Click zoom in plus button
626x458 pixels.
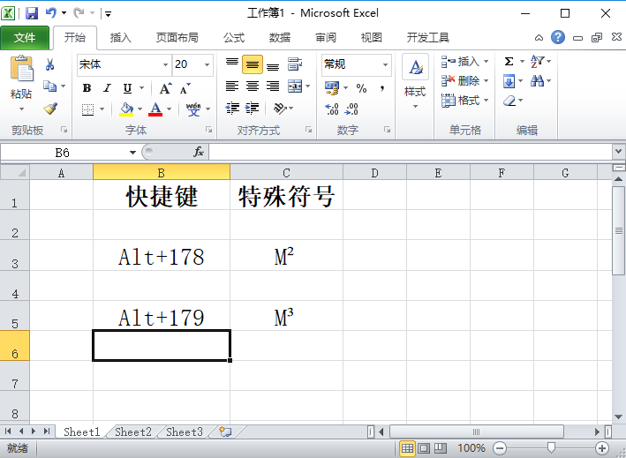pyautogui.click(x=601, y=448)
